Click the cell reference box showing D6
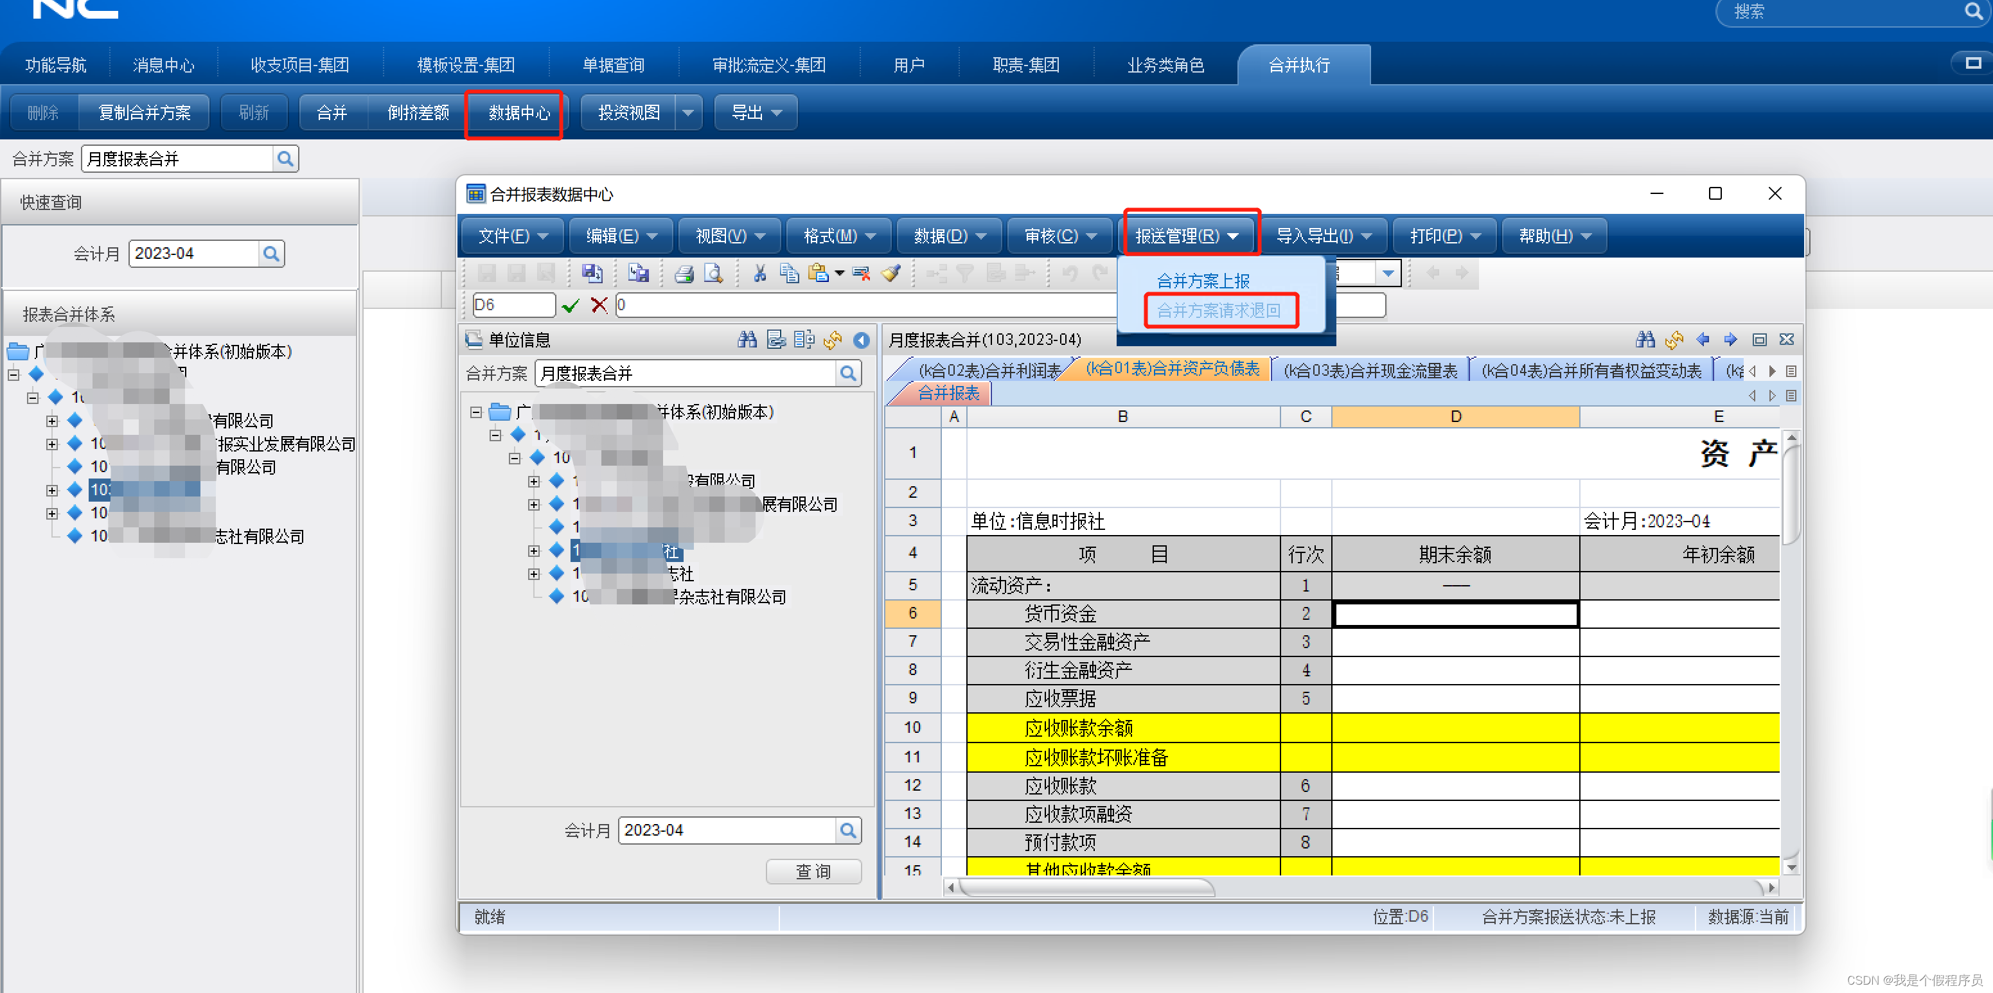This screenshot has width=1993, height=993. 514,306
